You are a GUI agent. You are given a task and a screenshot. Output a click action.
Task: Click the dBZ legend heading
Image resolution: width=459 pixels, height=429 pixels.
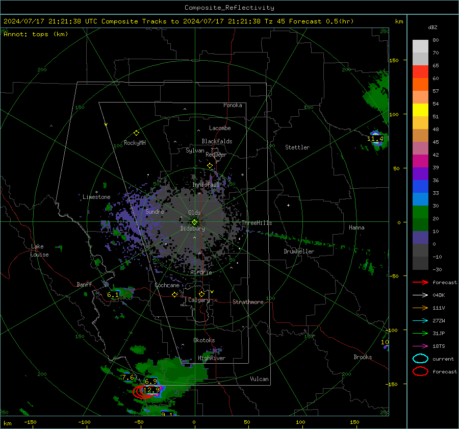[432, 27]
